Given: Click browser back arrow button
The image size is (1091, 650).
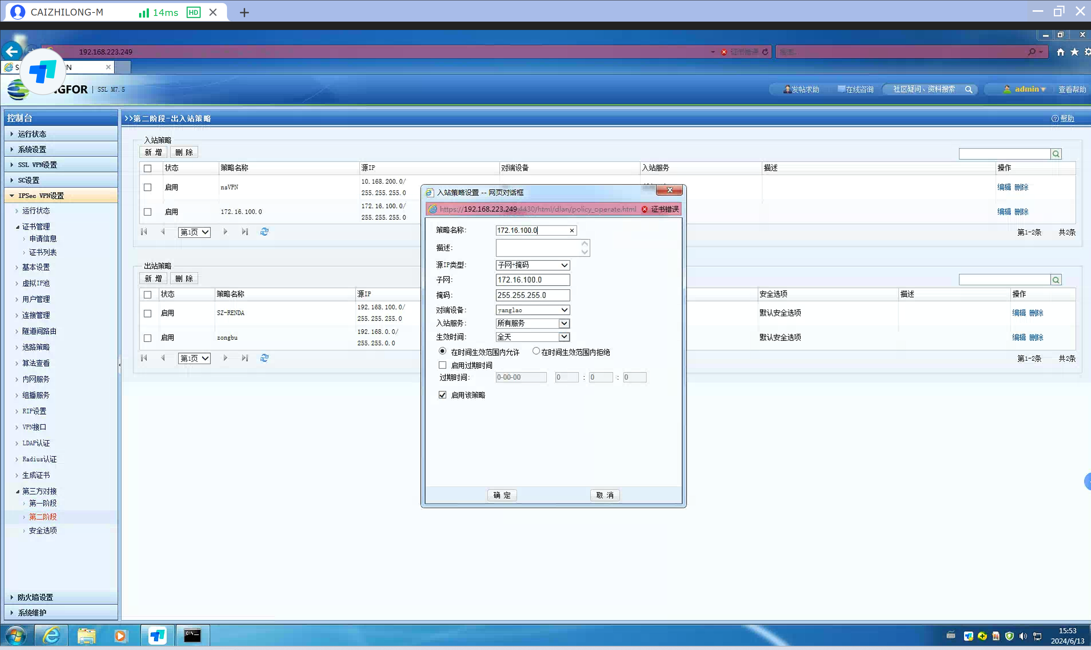Looking at the screenshot, I should click(x=12, y=52).
